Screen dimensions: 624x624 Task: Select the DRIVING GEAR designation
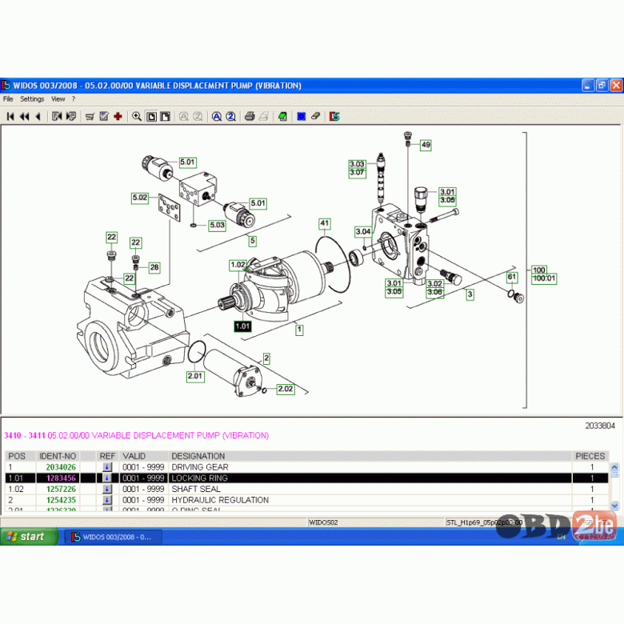coord(200,467)
